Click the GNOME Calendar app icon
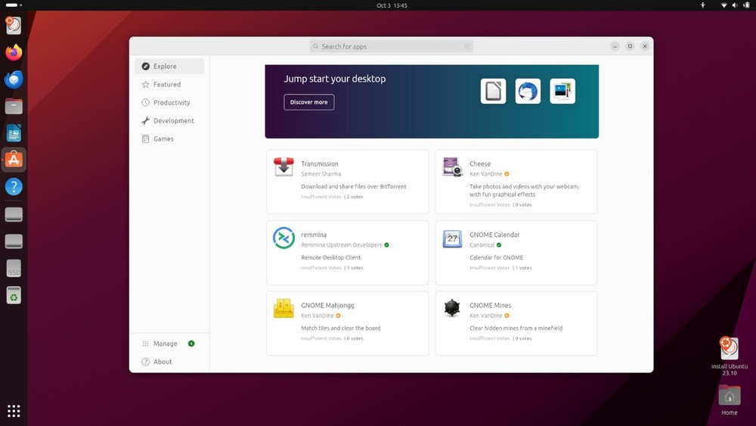Viewport: 756px width, 426px height. point(452,238)
